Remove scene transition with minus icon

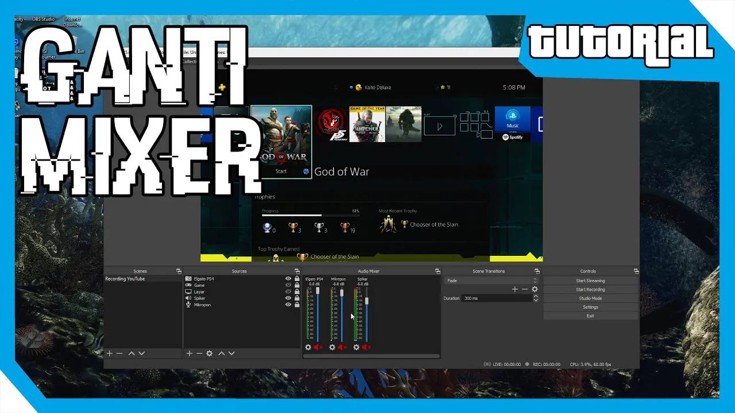pos(525,290)
